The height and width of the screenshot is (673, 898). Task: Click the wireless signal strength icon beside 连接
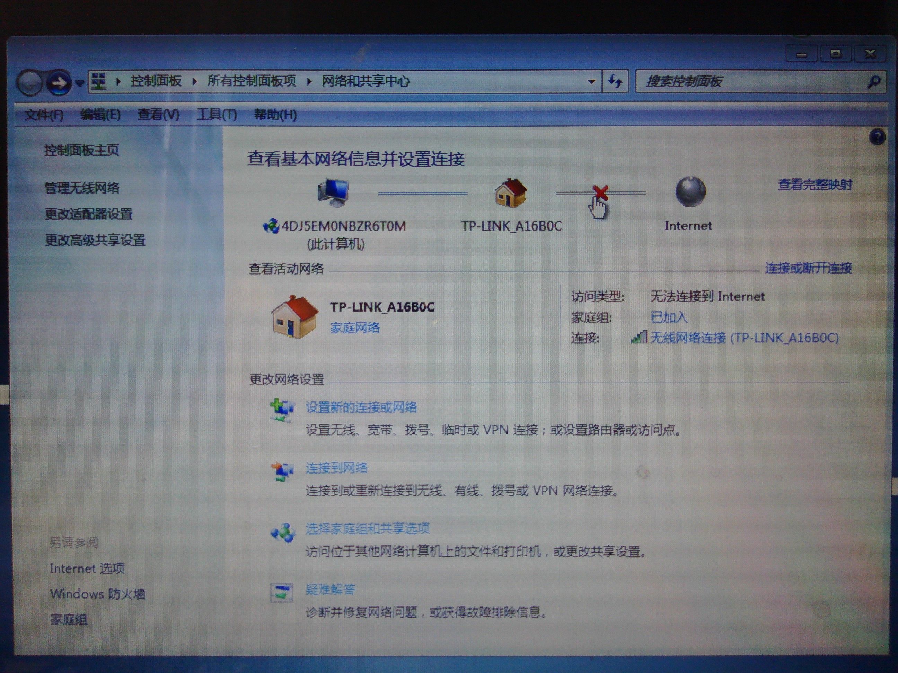(640, 338)
